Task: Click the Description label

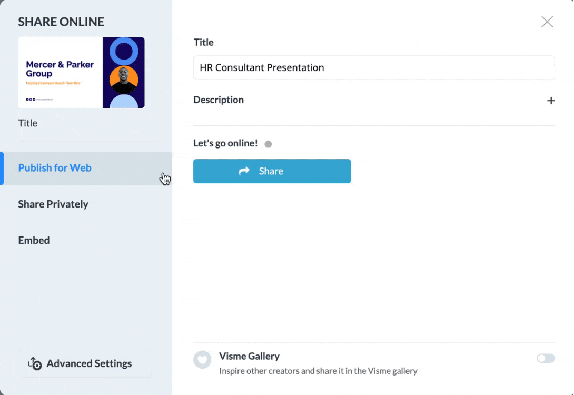Action: click(219, 100)
